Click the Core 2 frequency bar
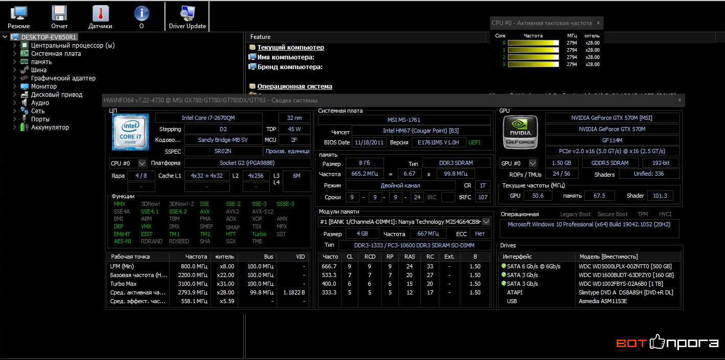Screen dimensions: 725x360 click(x=533, y=57)
